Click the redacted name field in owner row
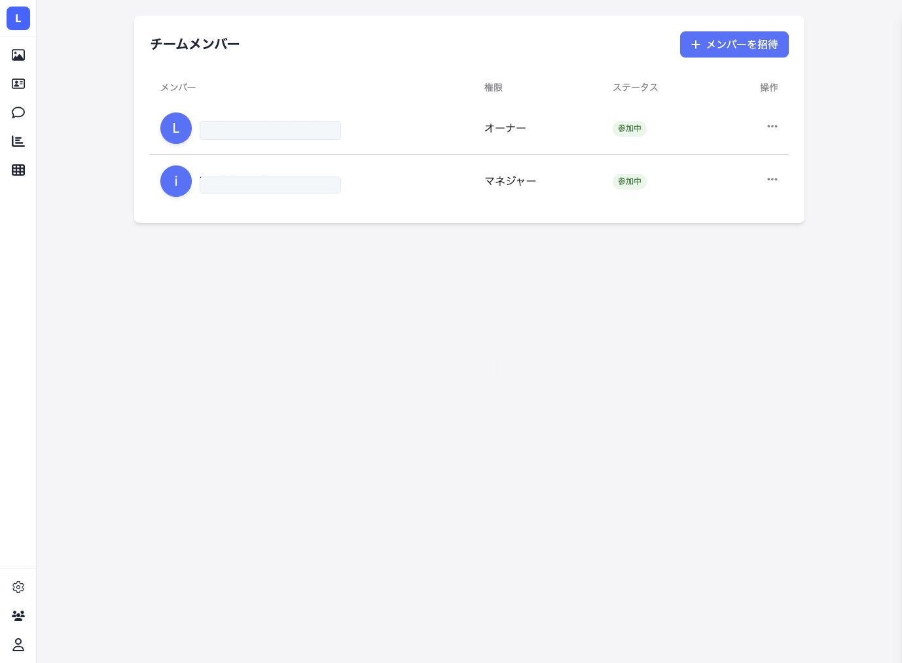 [270, 130]
